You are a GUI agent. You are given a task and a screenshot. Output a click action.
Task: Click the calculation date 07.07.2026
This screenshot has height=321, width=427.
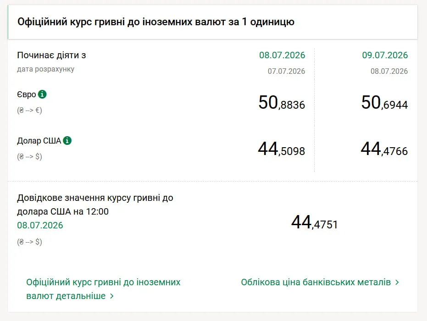tap(286, 72)
